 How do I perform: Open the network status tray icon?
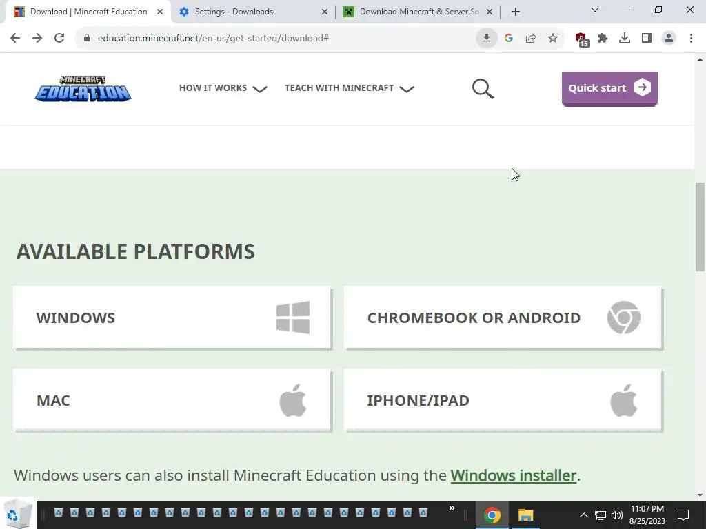tap(601, 515)
